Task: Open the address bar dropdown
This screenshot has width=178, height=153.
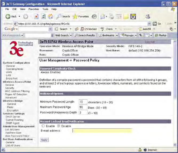Action: (x=149, y=24)
